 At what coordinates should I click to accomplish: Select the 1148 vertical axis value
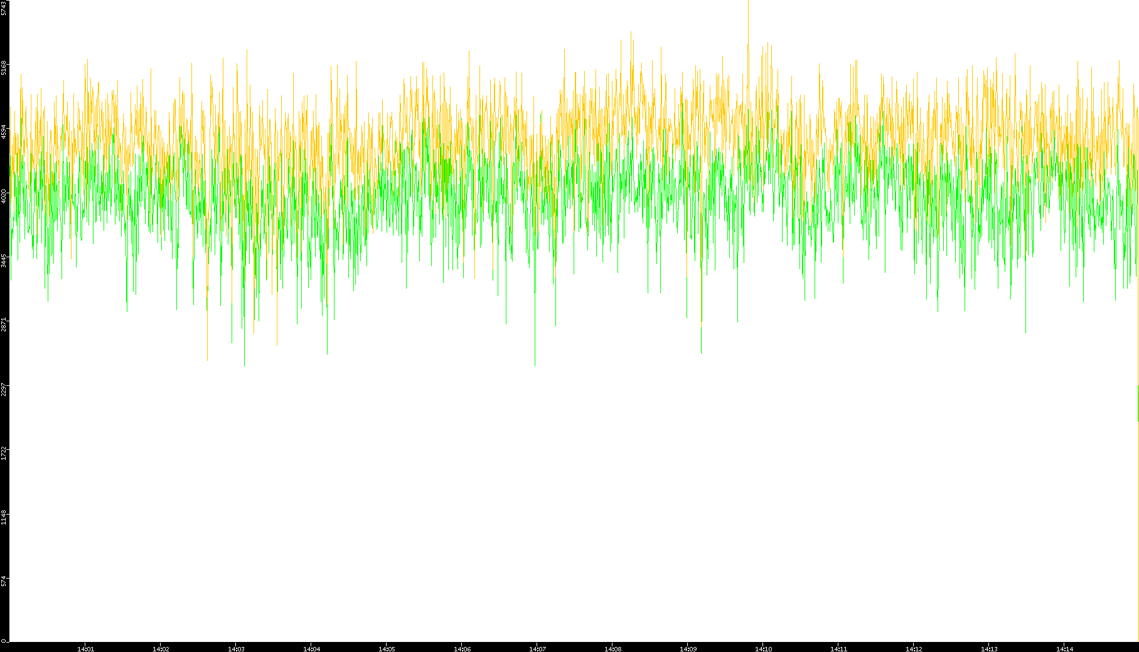(4, 518)
